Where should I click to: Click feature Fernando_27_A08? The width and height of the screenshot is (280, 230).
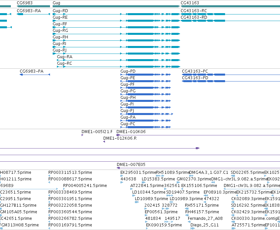(x=205, y=218)
